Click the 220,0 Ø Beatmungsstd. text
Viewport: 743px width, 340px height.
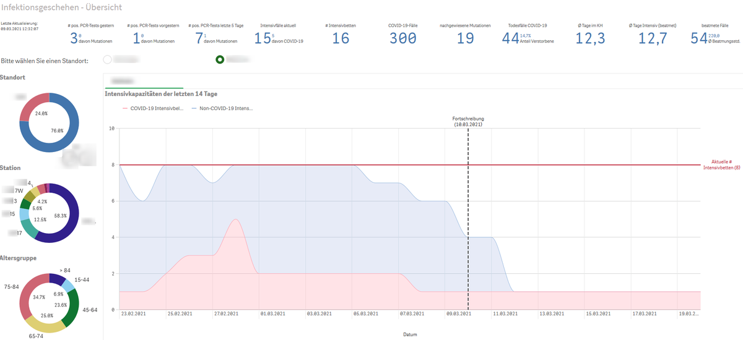724,38
